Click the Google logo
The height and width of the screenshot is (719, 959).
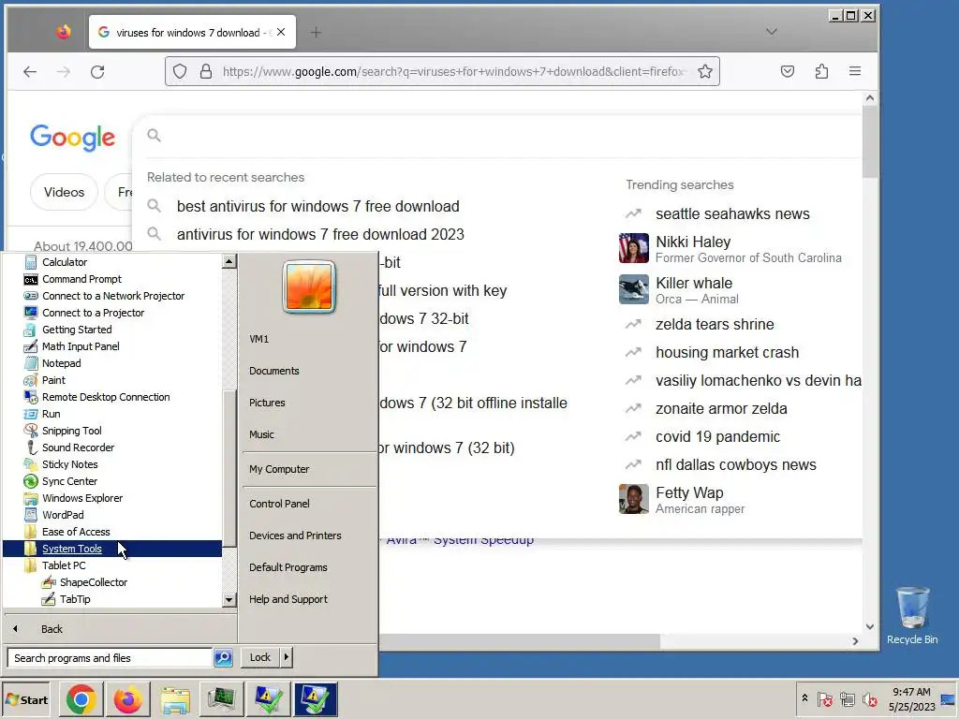(73, 137)
